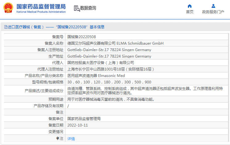Image resolution: width=230 pixels, height=145 pixels.
Task: Click the national emblem logo
Action: click(8, 8)
